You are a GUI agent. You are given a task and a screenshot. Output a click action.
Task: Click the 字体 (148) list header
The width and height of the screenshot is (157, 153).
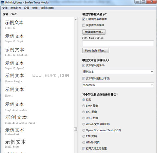coord(10,14)
